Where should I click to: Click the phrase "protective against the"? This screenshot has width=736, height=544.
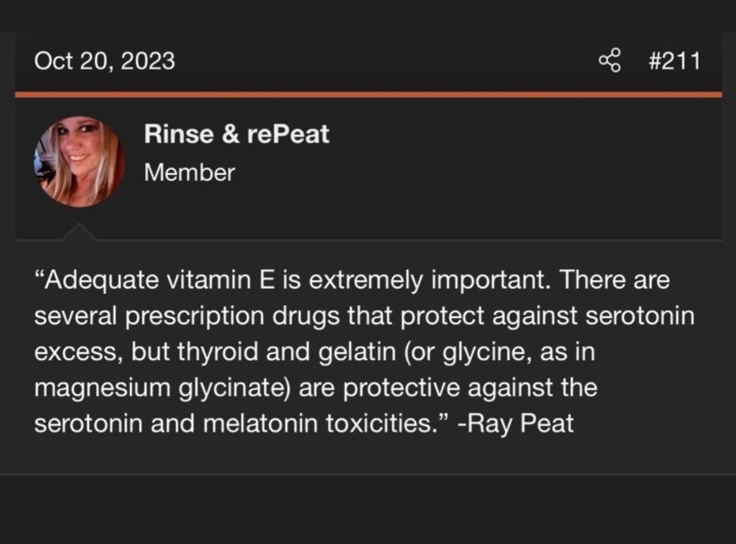click(x=470, y=388)
